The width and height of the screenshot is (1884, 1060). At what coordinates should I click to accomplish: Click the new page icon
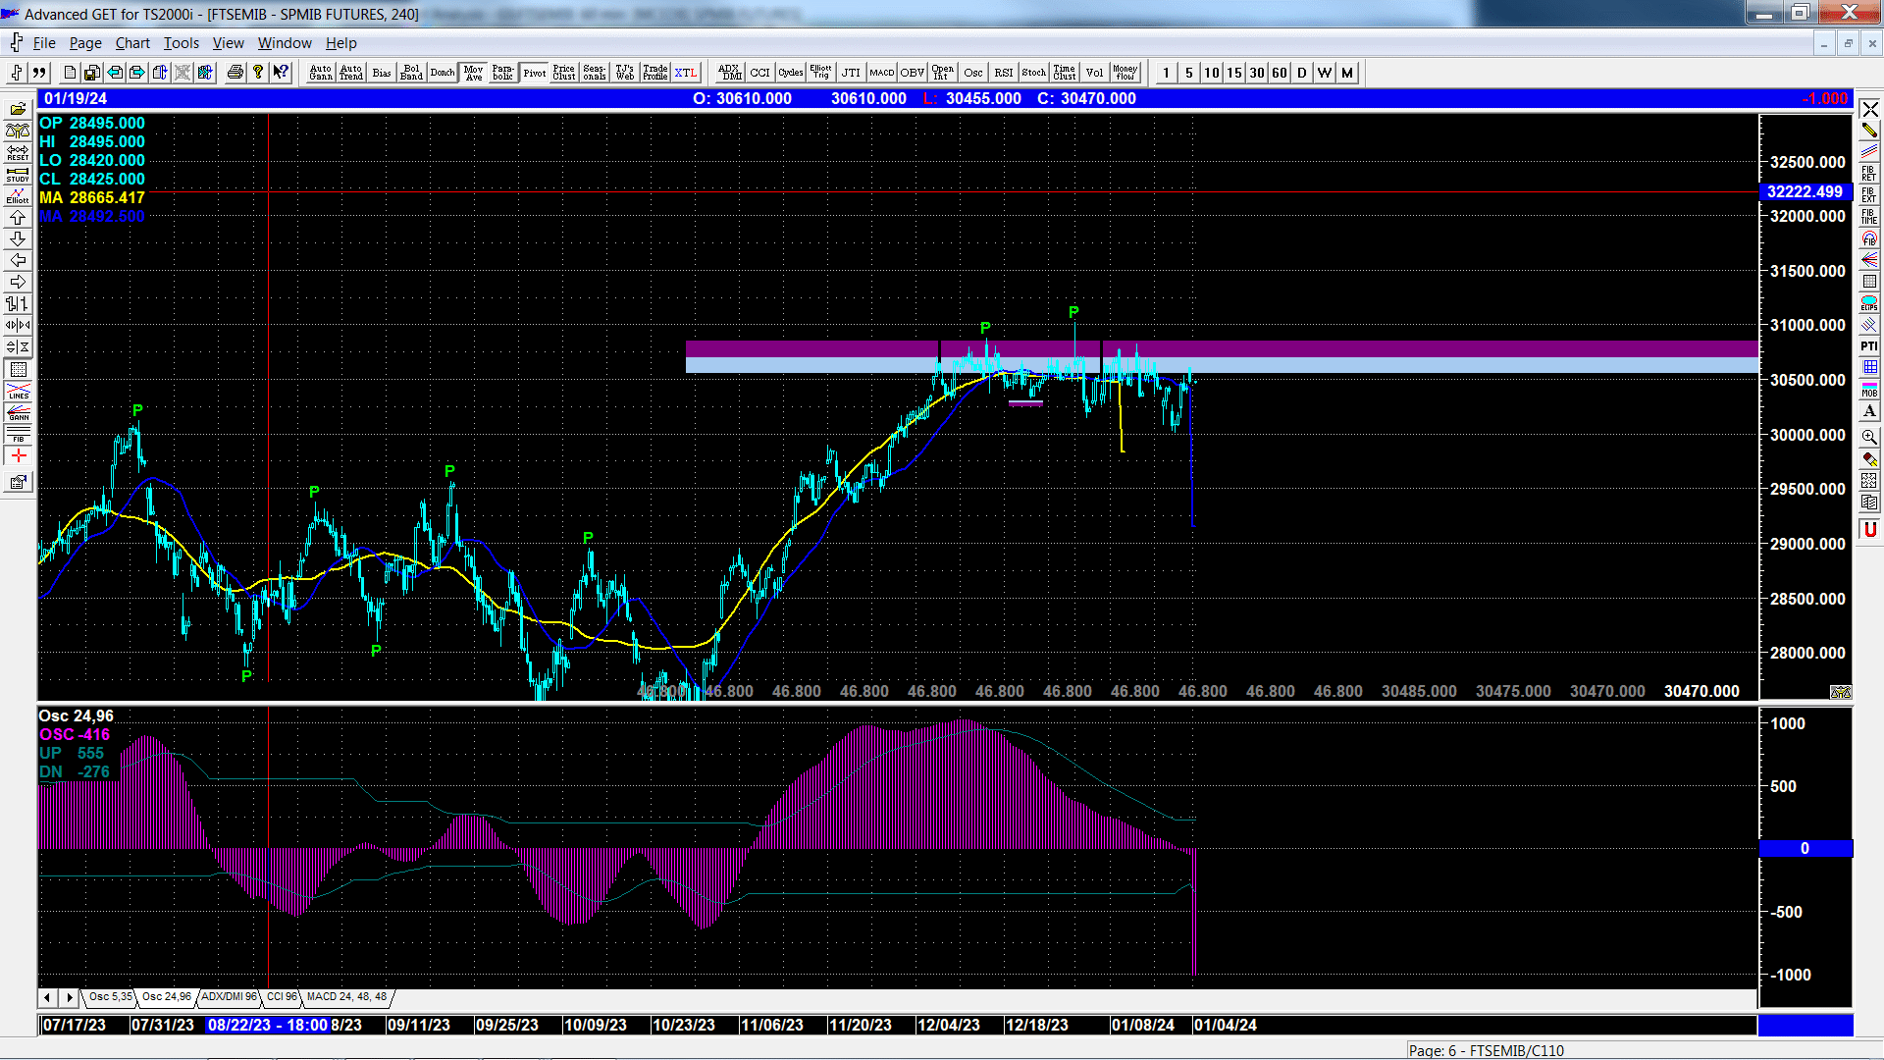[70, 73]
